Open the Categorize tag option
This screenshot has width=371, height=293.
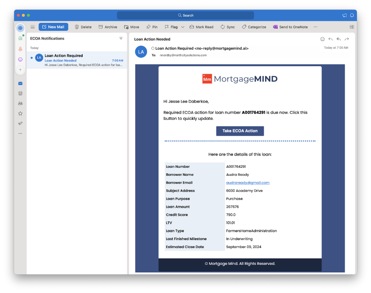(254, 27)
